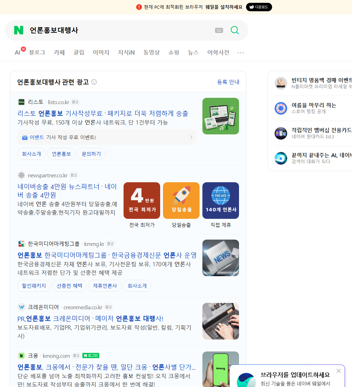Screen dimensions: 352x387
Task: Open the 140개 언론사 globe thumbnail
Action: pos(221,201)
